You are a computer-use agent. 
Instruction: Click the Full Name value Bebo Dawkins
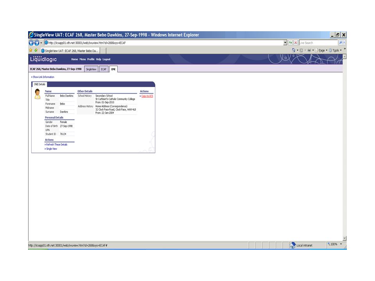[x=66, y=96]
